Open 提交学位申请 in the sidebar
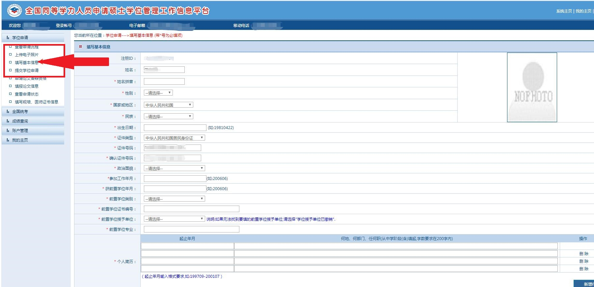 27,71
